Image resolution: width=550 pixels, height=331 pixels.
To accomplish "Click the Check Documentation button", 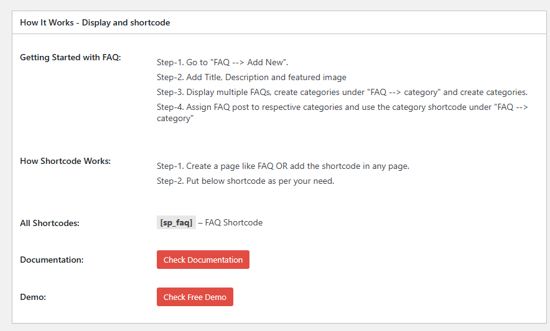I will (x=203, y=260).
